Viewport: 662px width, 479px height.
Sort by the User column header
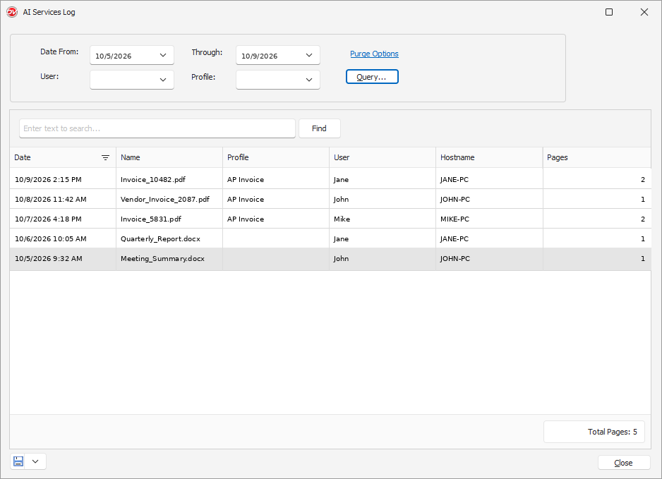coord(383,157)
